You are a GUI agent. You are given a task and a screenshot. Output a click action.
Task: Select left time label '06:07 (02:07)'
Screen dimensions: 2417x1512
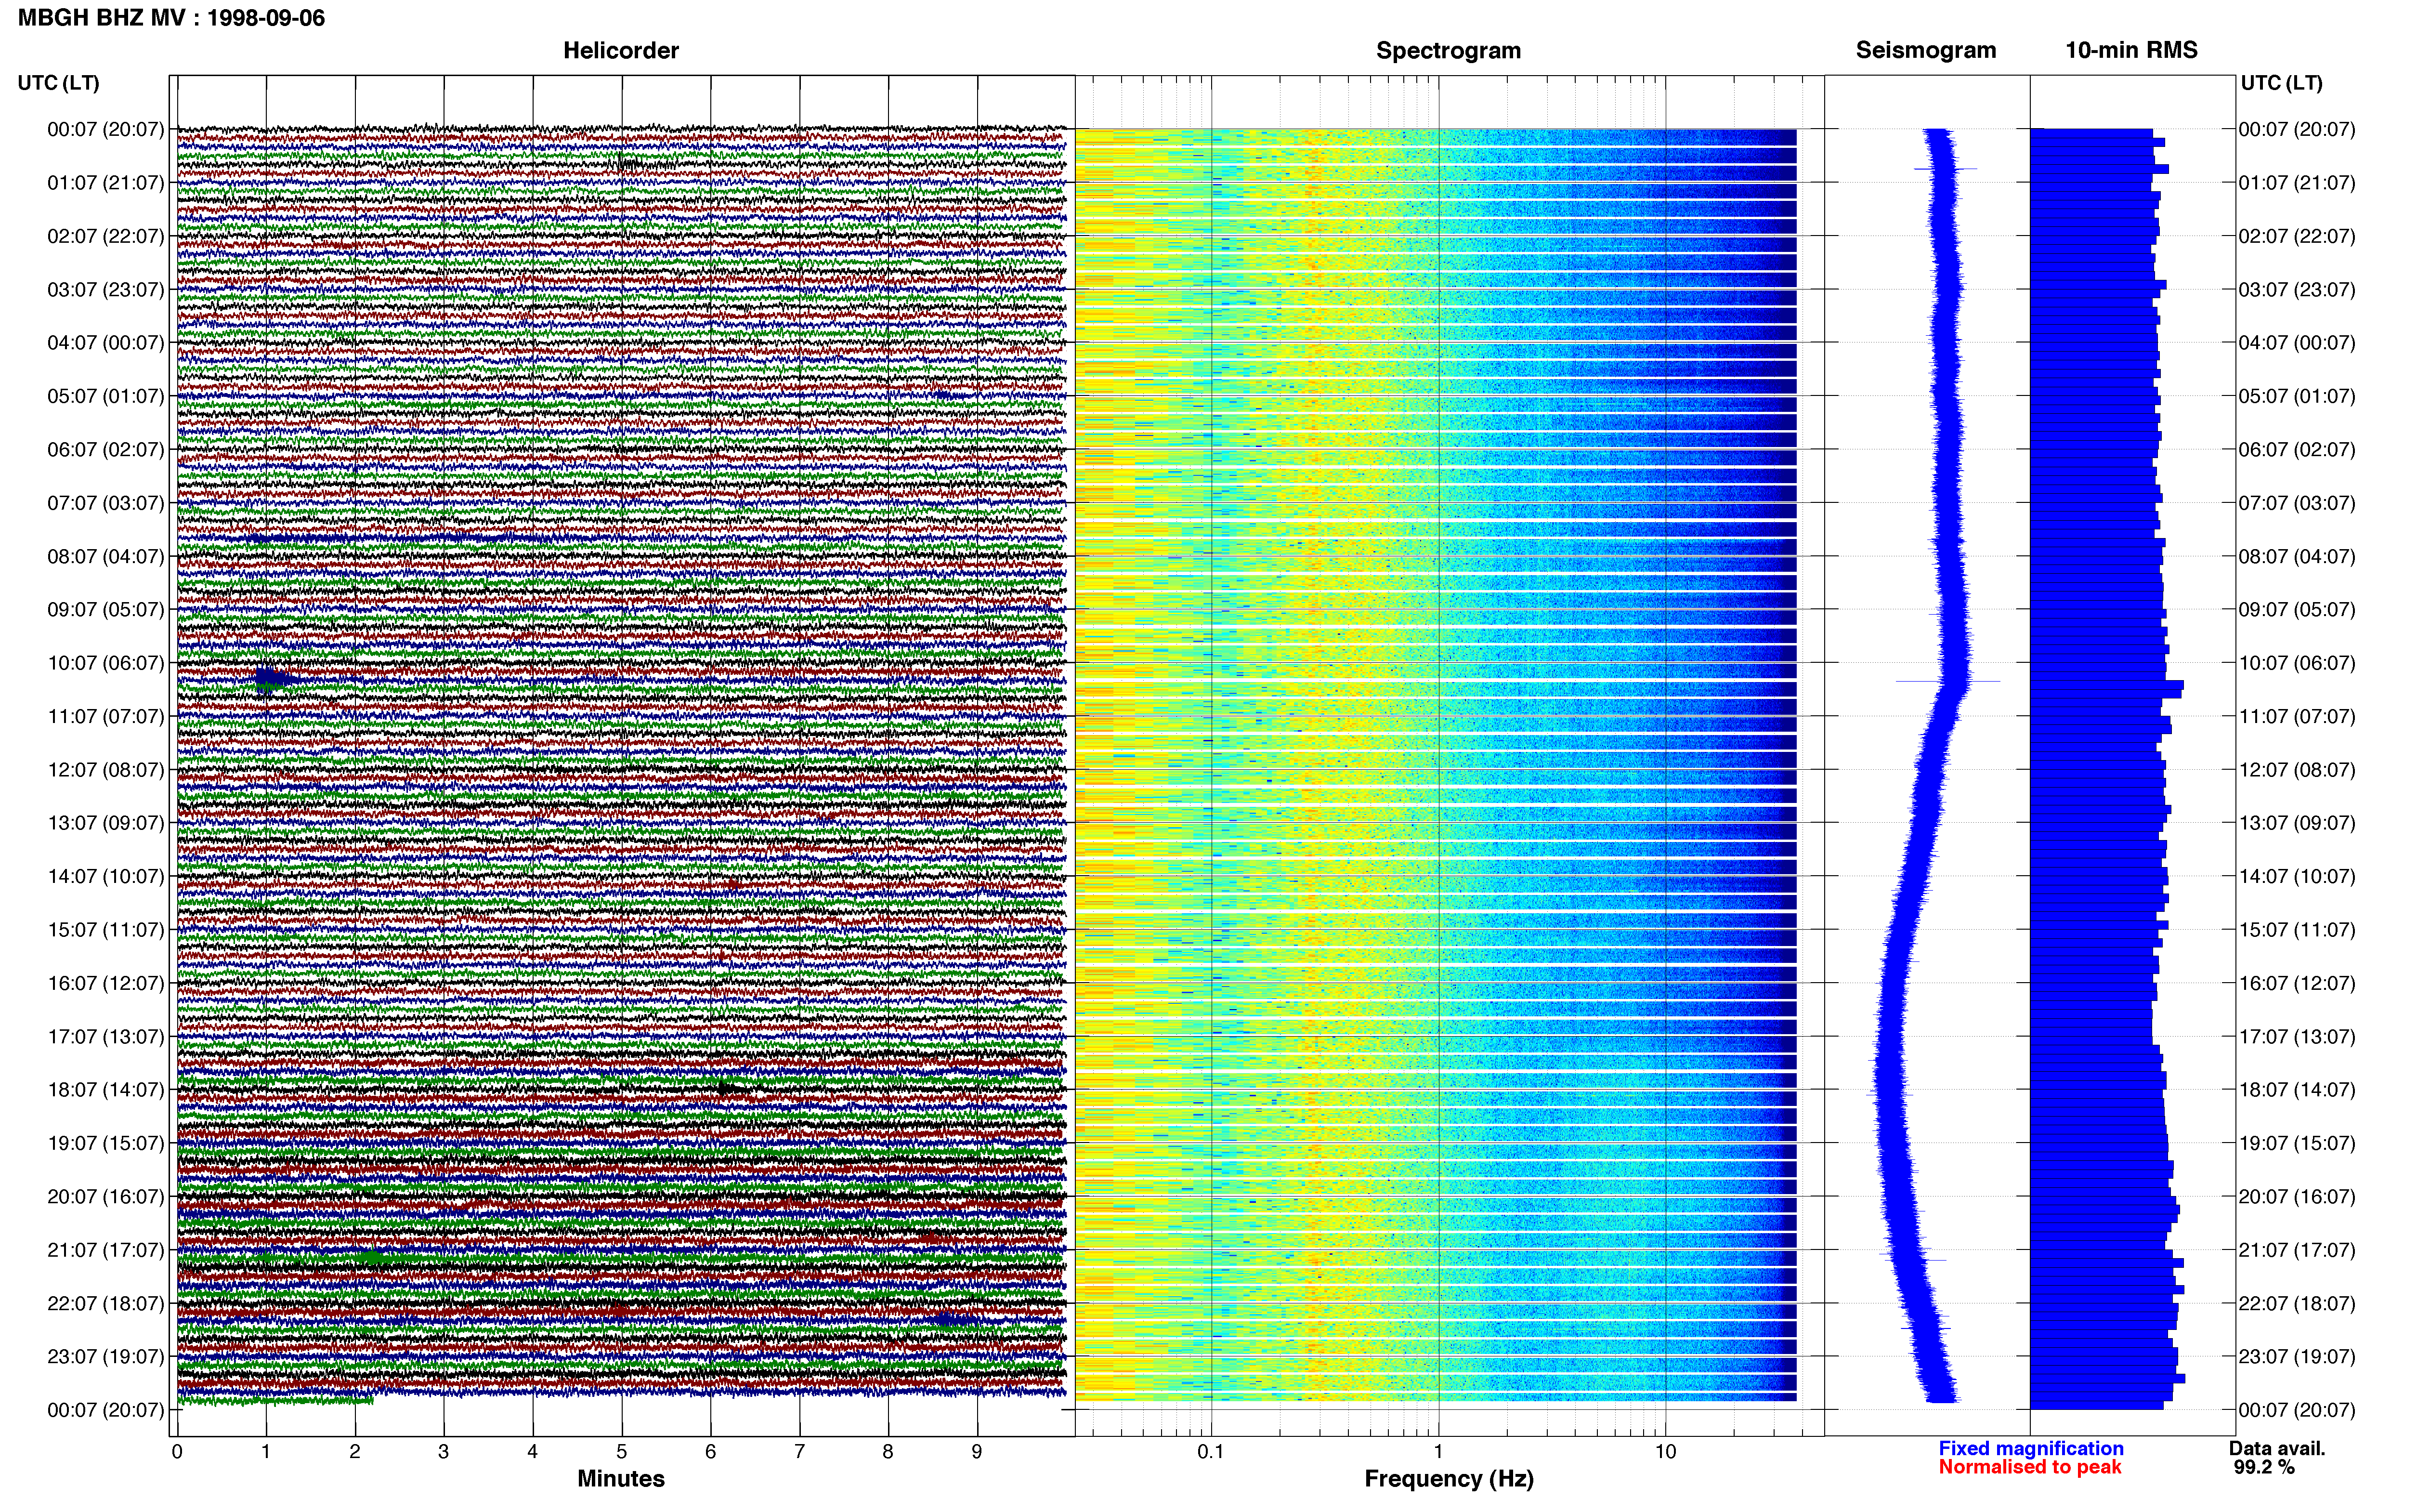(x=105, y=450)
